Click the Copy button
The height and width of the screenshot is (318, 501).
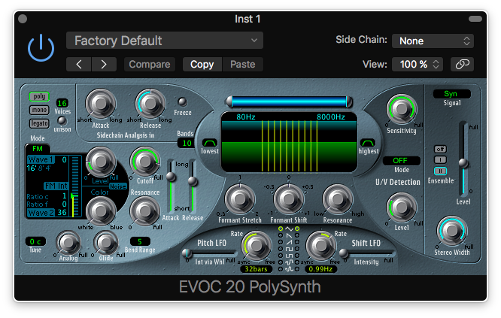[x=202, y=65]
